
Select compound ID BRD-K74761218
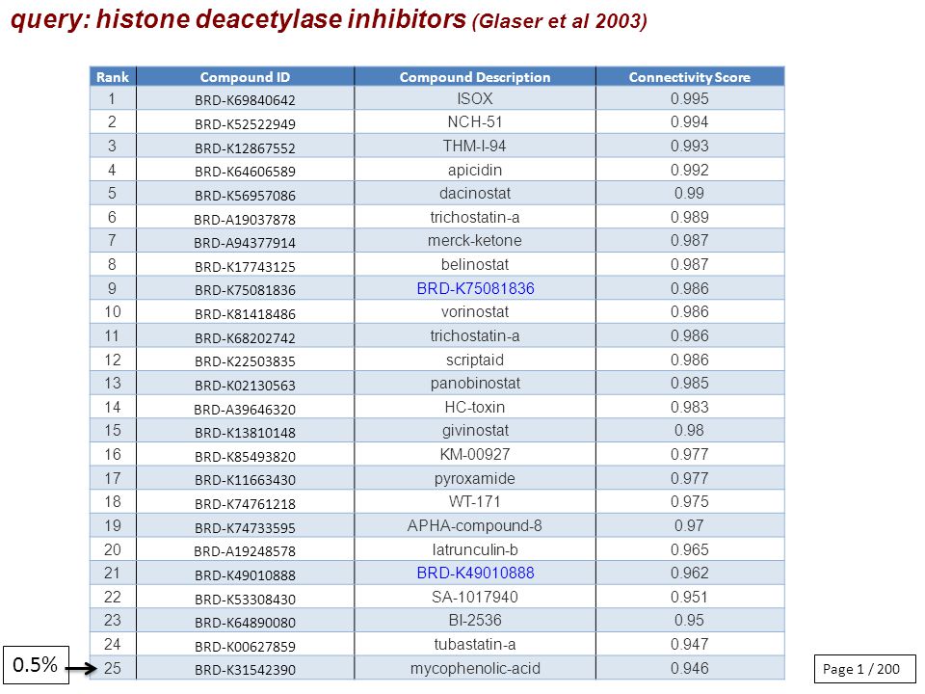click(x=245, y=504)
